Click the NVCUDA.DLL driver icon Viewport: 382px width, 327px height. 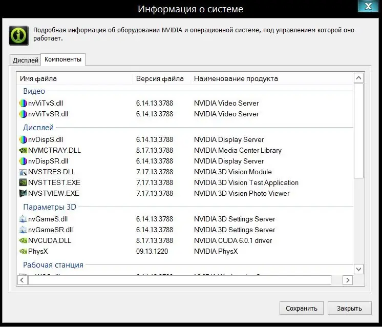[x=23, y=241]
